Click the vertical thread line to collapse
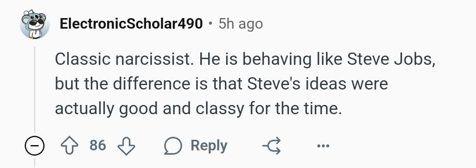Screen dimensions: 476x168 coord(34,90)
